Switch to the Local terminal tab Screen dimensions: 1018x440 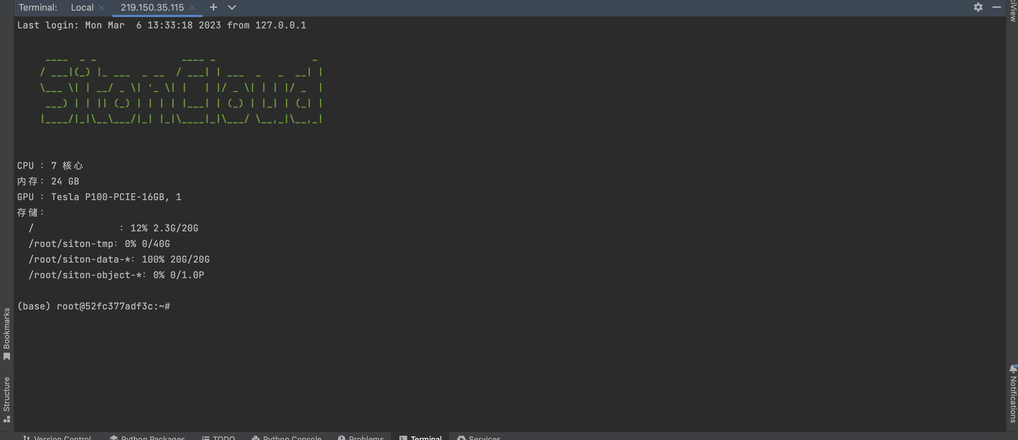[82, 7]
